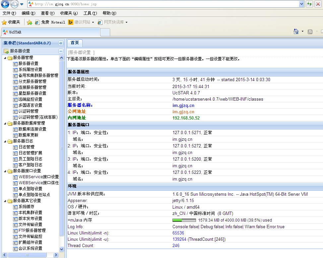Click the add to favorites bar icon

pos(30,22)
